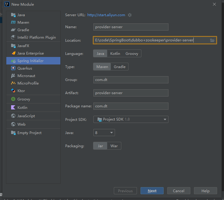Image resolution: width=224 pixels, height=200 pixels.
Task: Click the green Groovy icon
Action: pos(13,99)
